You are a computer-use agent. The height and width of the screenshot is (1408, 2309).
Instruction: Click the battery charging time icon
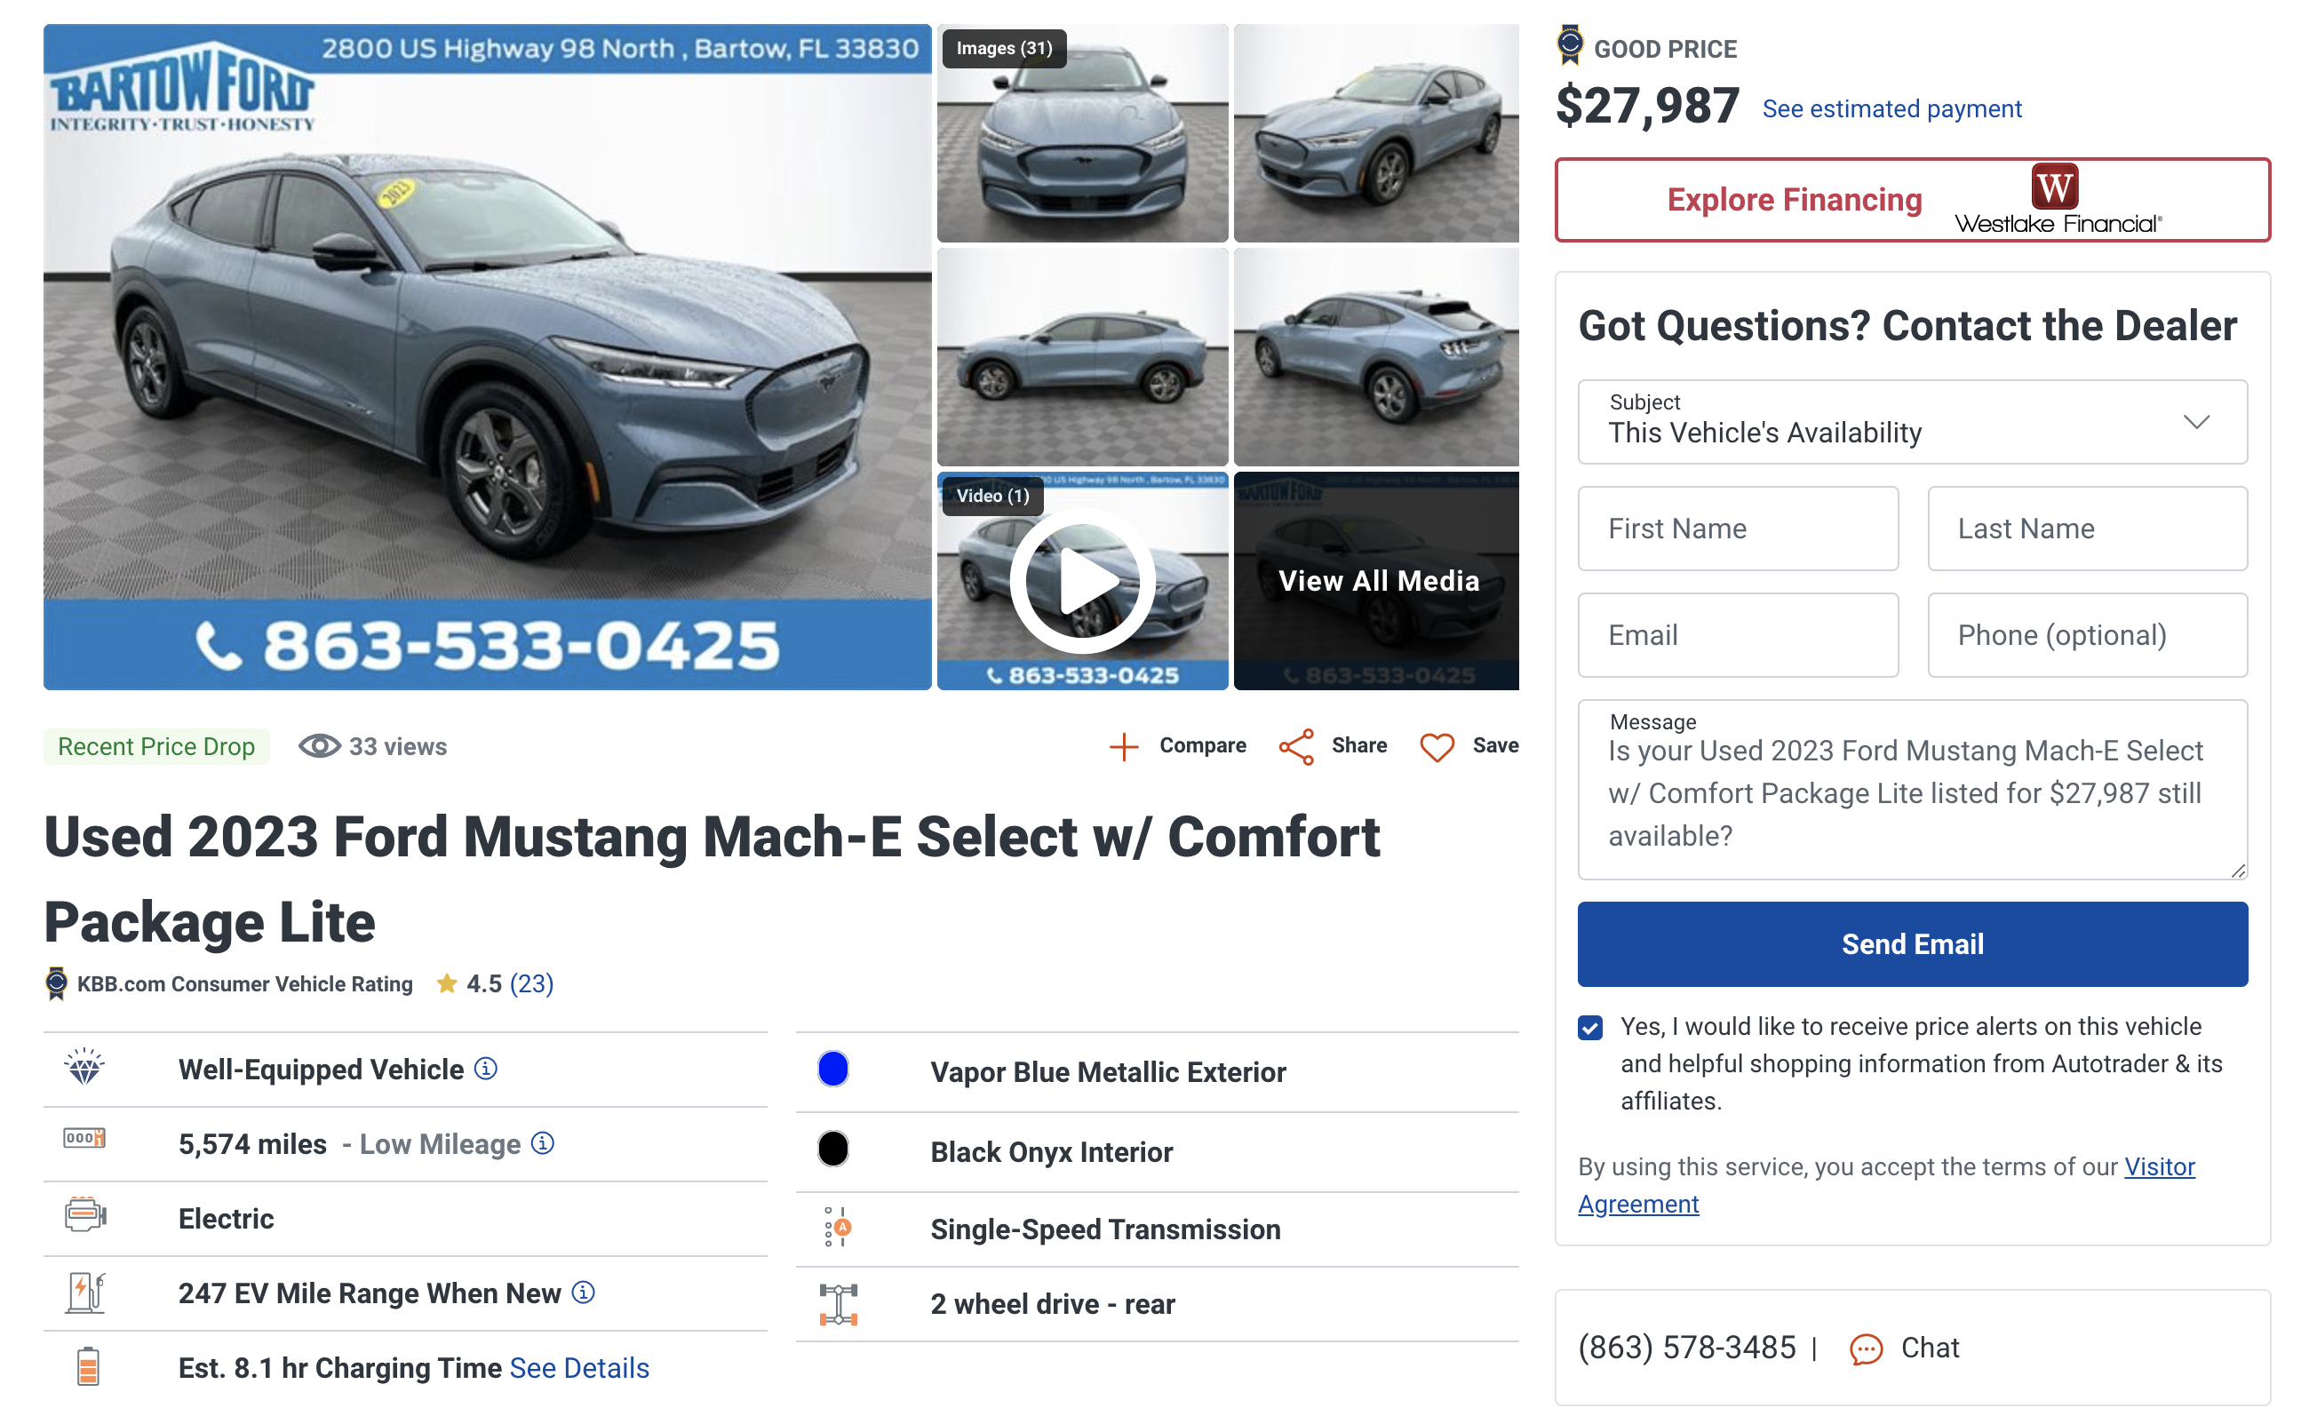(88, 1366)
